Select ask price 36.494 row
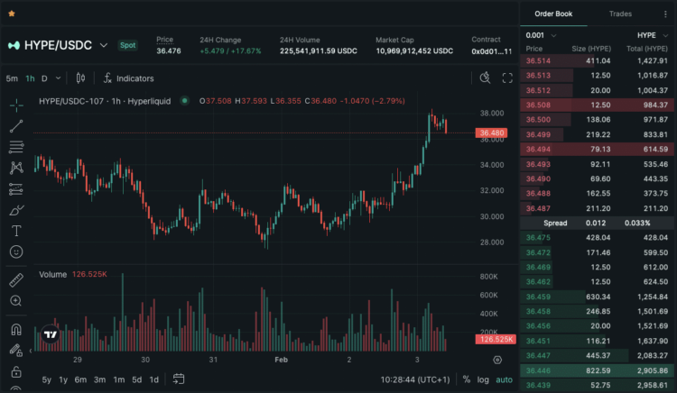Viewport: 677px width, 393px height. coord(598,149)
